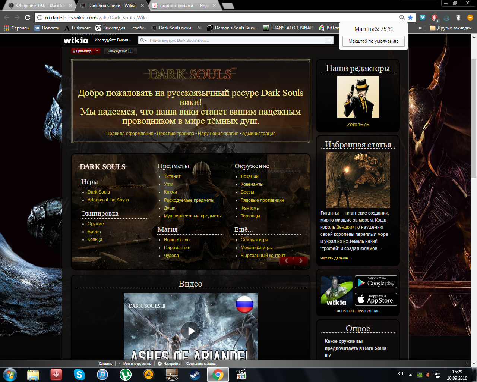Open Steam from the taskbar
Screen dimensions: 477x382
click(195, 375)
